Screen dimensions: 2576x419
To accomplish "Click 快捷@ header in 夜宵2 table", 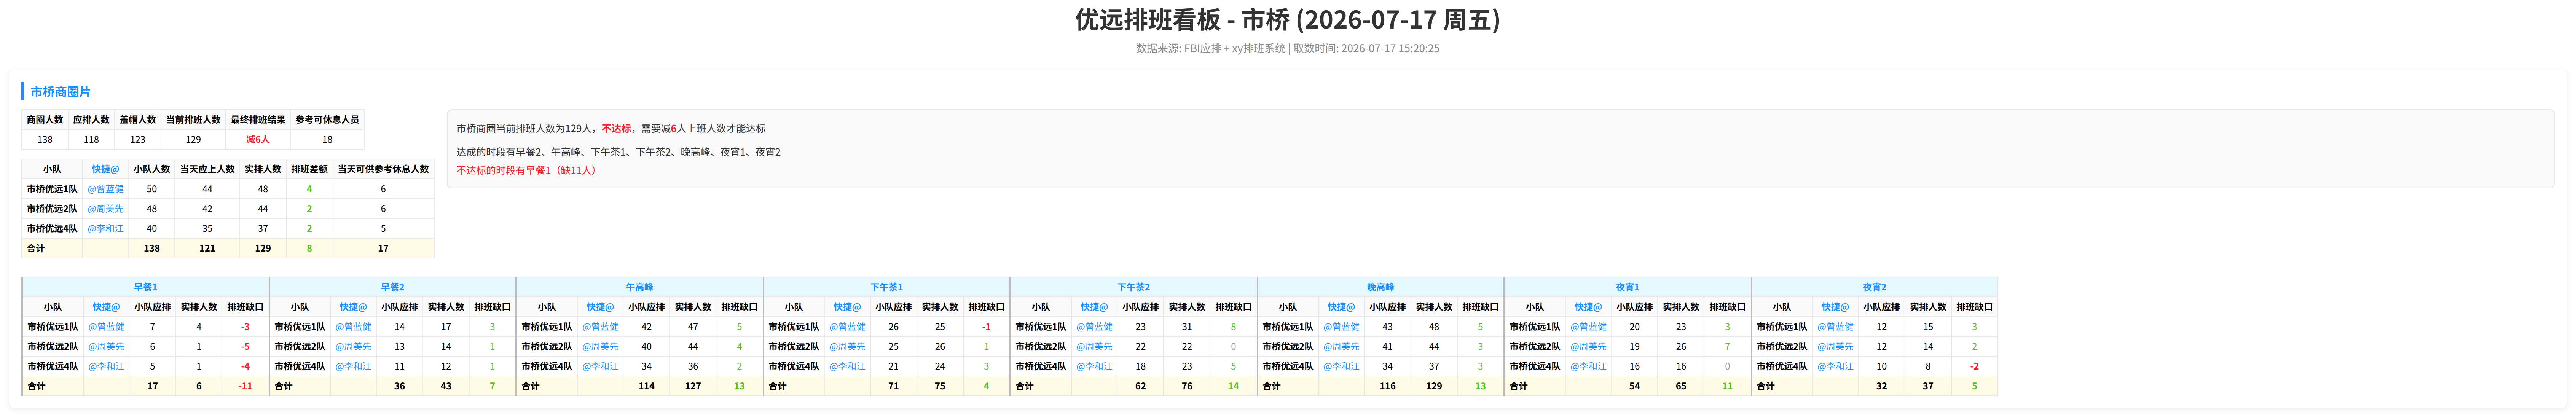I will [1835, 307].
